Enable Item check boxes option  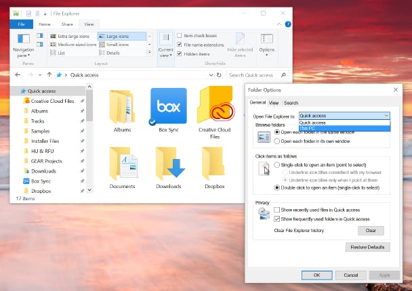179,35
